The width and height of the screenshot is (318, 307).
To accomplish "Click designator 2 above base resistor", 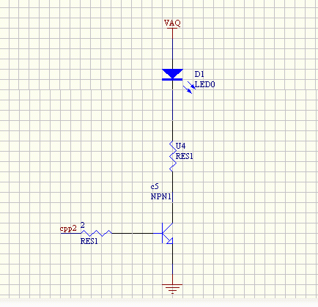I will (x=83, y=225).
